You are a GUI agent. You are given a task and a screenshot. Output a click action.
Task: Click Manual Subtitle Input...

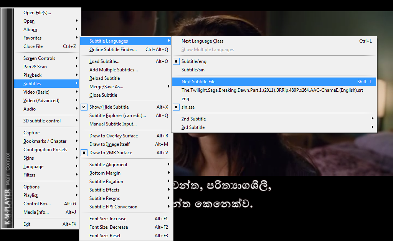(x=126, y=124)
